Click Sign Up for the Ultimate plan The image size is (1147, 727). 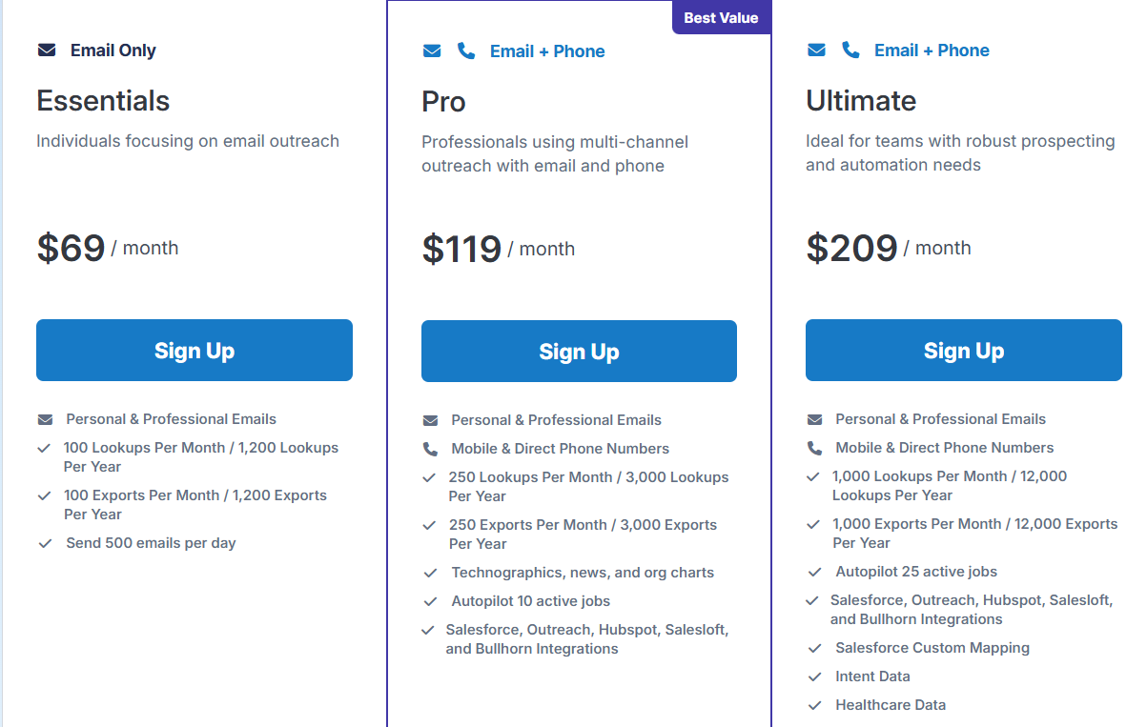click(x=963, y=350)
